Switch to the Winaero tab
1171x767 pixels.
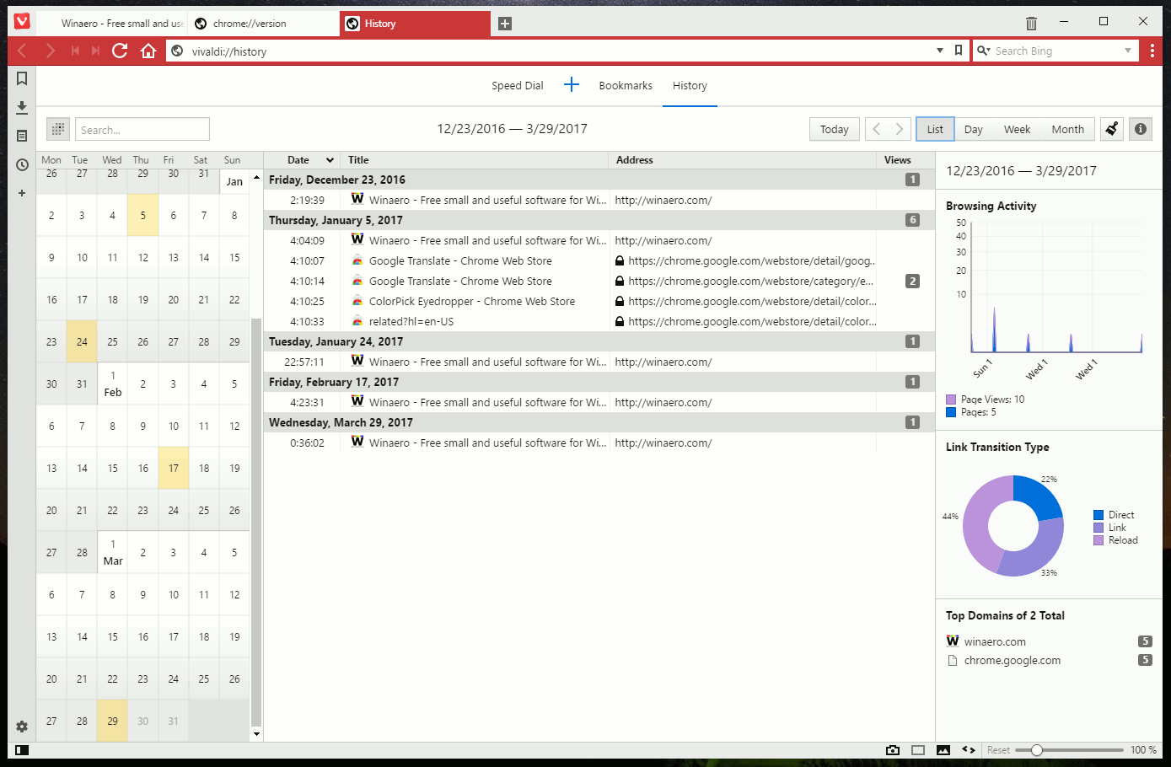click(x=113, y=24)
